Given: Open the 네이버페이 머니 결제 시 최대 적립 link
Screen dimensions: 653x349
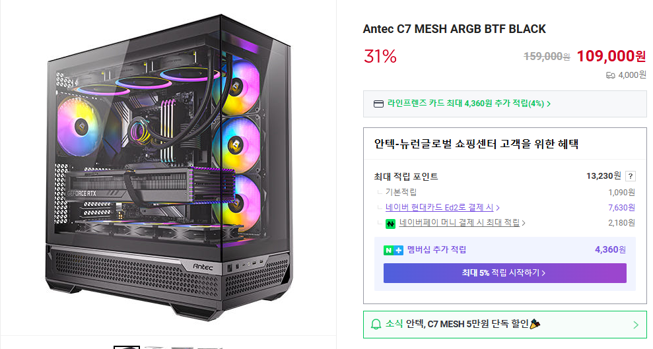Looking at the screenshot, I should 459,224.
